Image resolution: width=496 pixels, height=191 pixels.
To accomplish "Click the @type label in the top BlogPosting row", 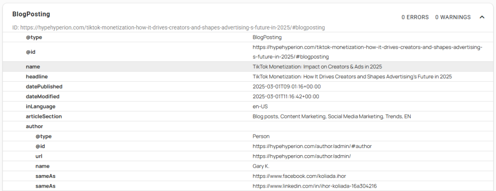I will (x=34, y=37).
